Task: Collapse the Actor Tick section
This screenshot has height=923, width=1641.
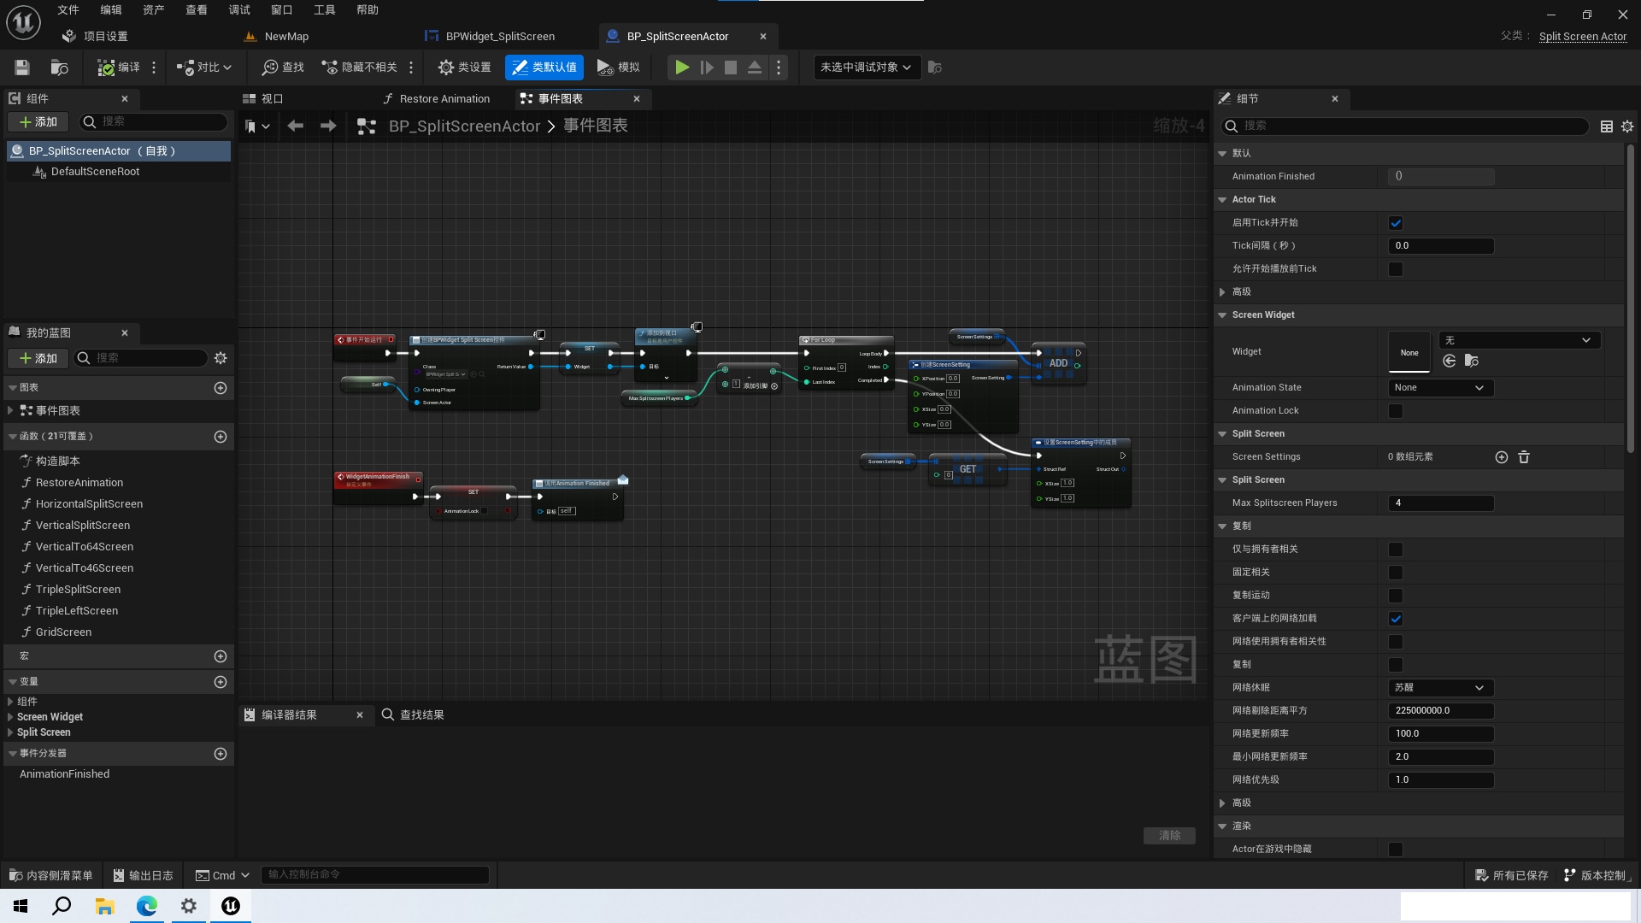Action: 1222,200
